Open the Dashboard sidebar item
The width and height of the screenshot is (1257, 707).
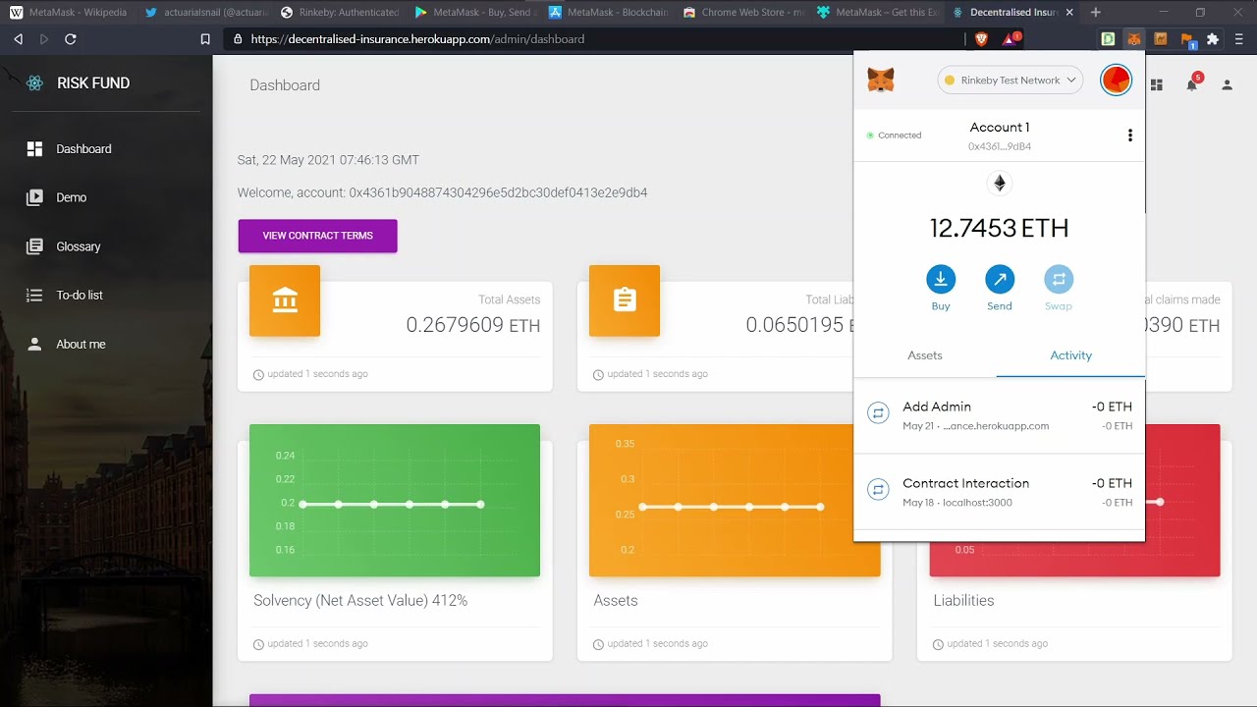click(x=106, y=149)
